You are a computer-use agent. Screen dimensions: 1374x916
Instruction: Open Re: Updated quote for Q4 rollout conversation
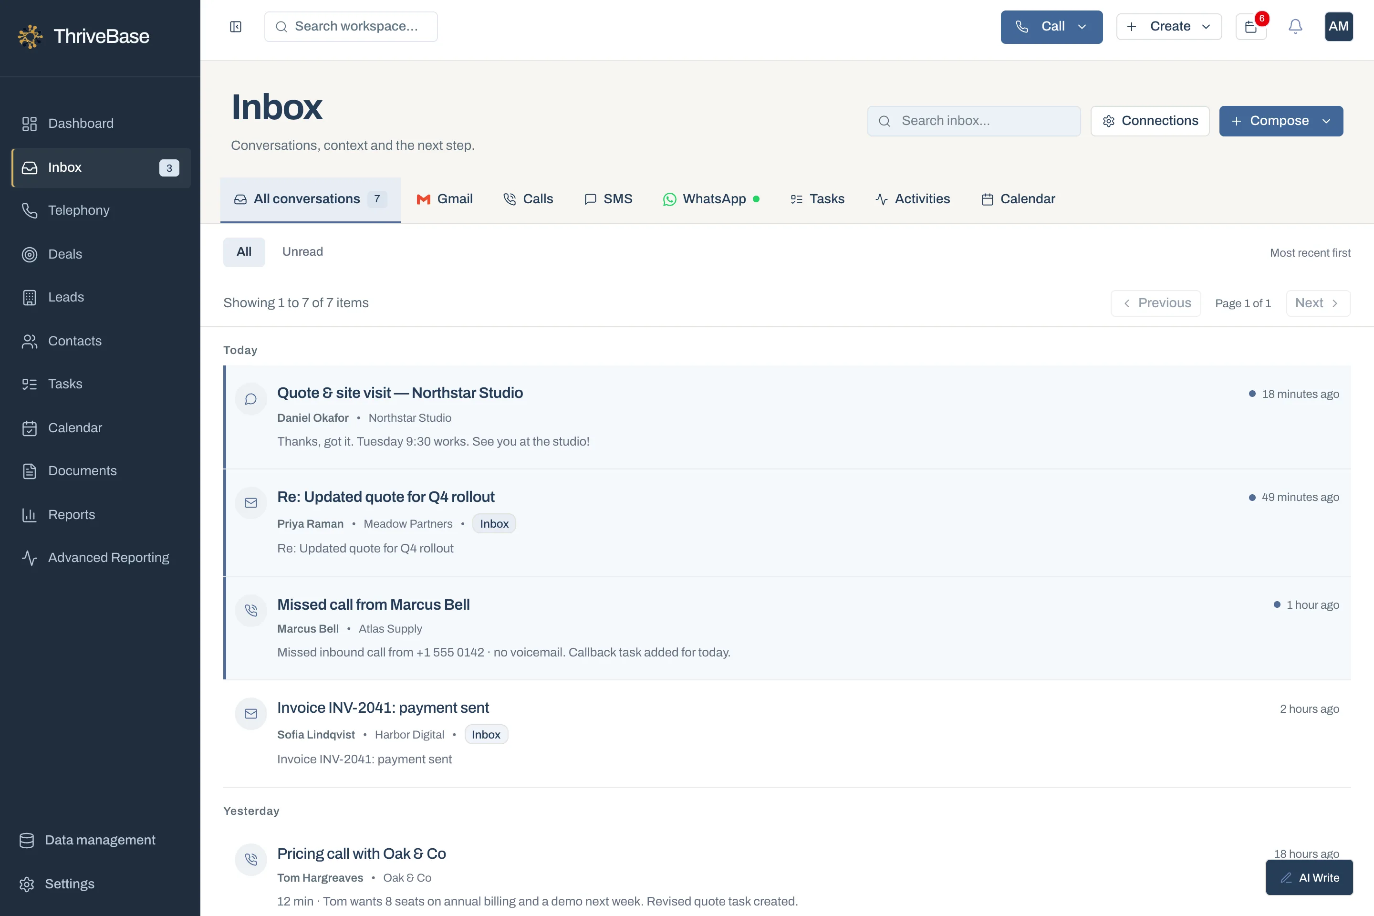point(788,523)
